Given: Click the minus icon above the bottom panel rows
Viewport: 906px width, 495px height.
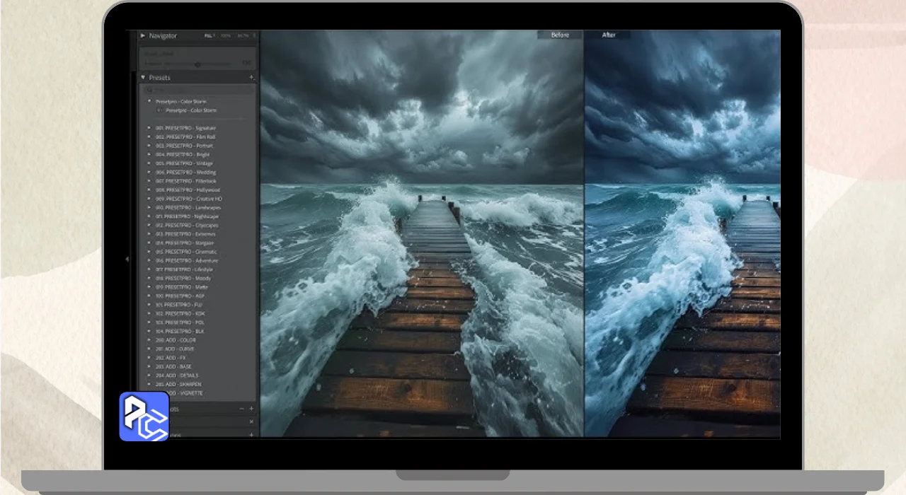Looking at the screenshot, I should click(241, 409).
